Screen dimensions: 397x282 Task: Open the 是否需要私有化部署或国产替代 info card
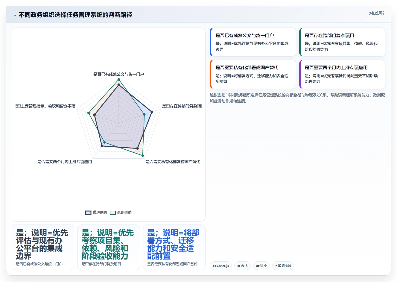point(253,74)
